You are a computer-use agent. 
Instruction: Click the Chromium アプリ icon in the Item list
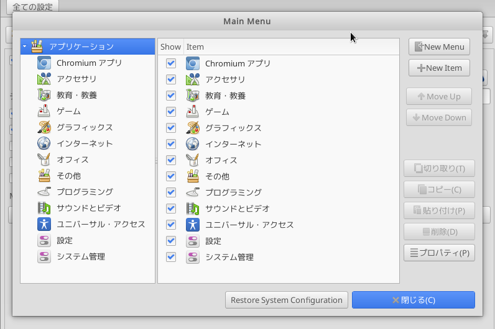[193, 63]
